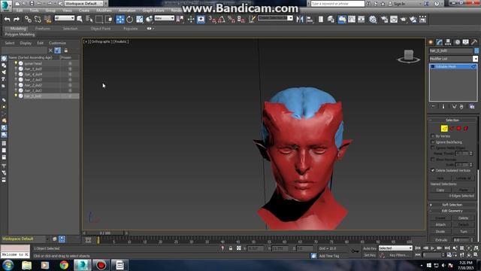The height and width of the screenshot is (271, 481).
Task: Open the Display command panel tab
Action: click(466, 42)
